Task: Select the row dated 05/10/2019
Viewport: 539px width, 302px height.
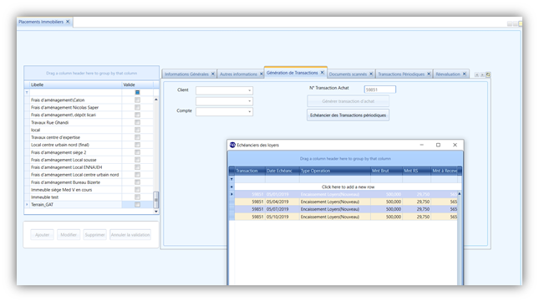Action: [x=346, y=217]
